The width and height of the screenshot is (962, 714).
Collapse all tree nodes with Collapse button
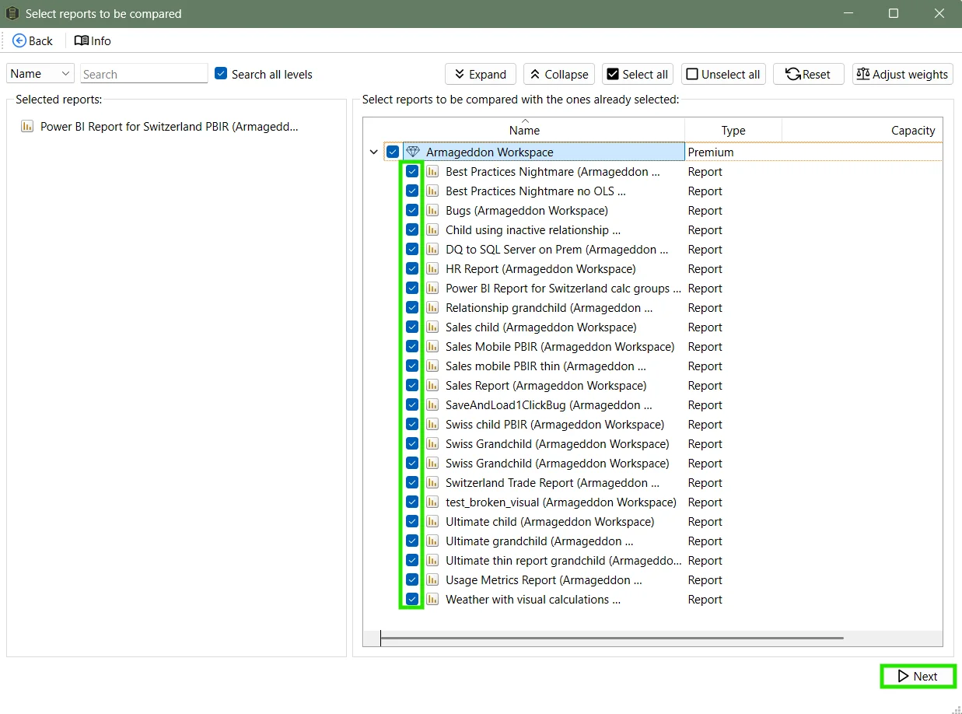coord(559,75)
